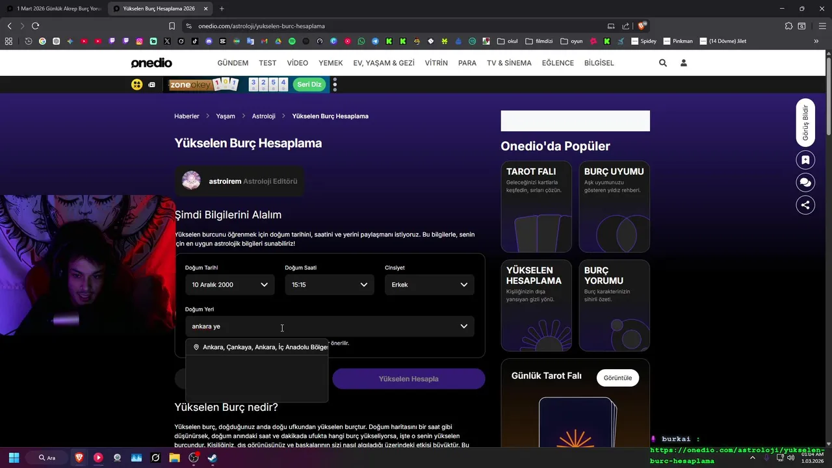The height and width of the screenshot is (468, 832).
Task: Open the BURÇ YORUMU card
Action: 614,305
